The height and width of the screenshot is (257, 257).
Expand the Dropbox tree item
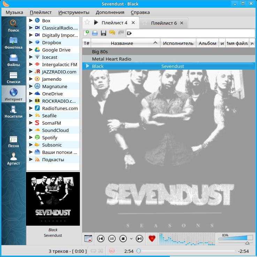(x=31, y=42)
